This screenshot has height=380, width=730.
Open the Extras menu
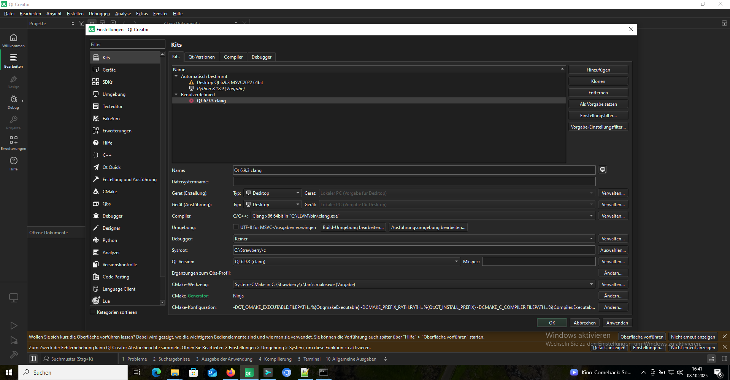(x=142, y=14)
